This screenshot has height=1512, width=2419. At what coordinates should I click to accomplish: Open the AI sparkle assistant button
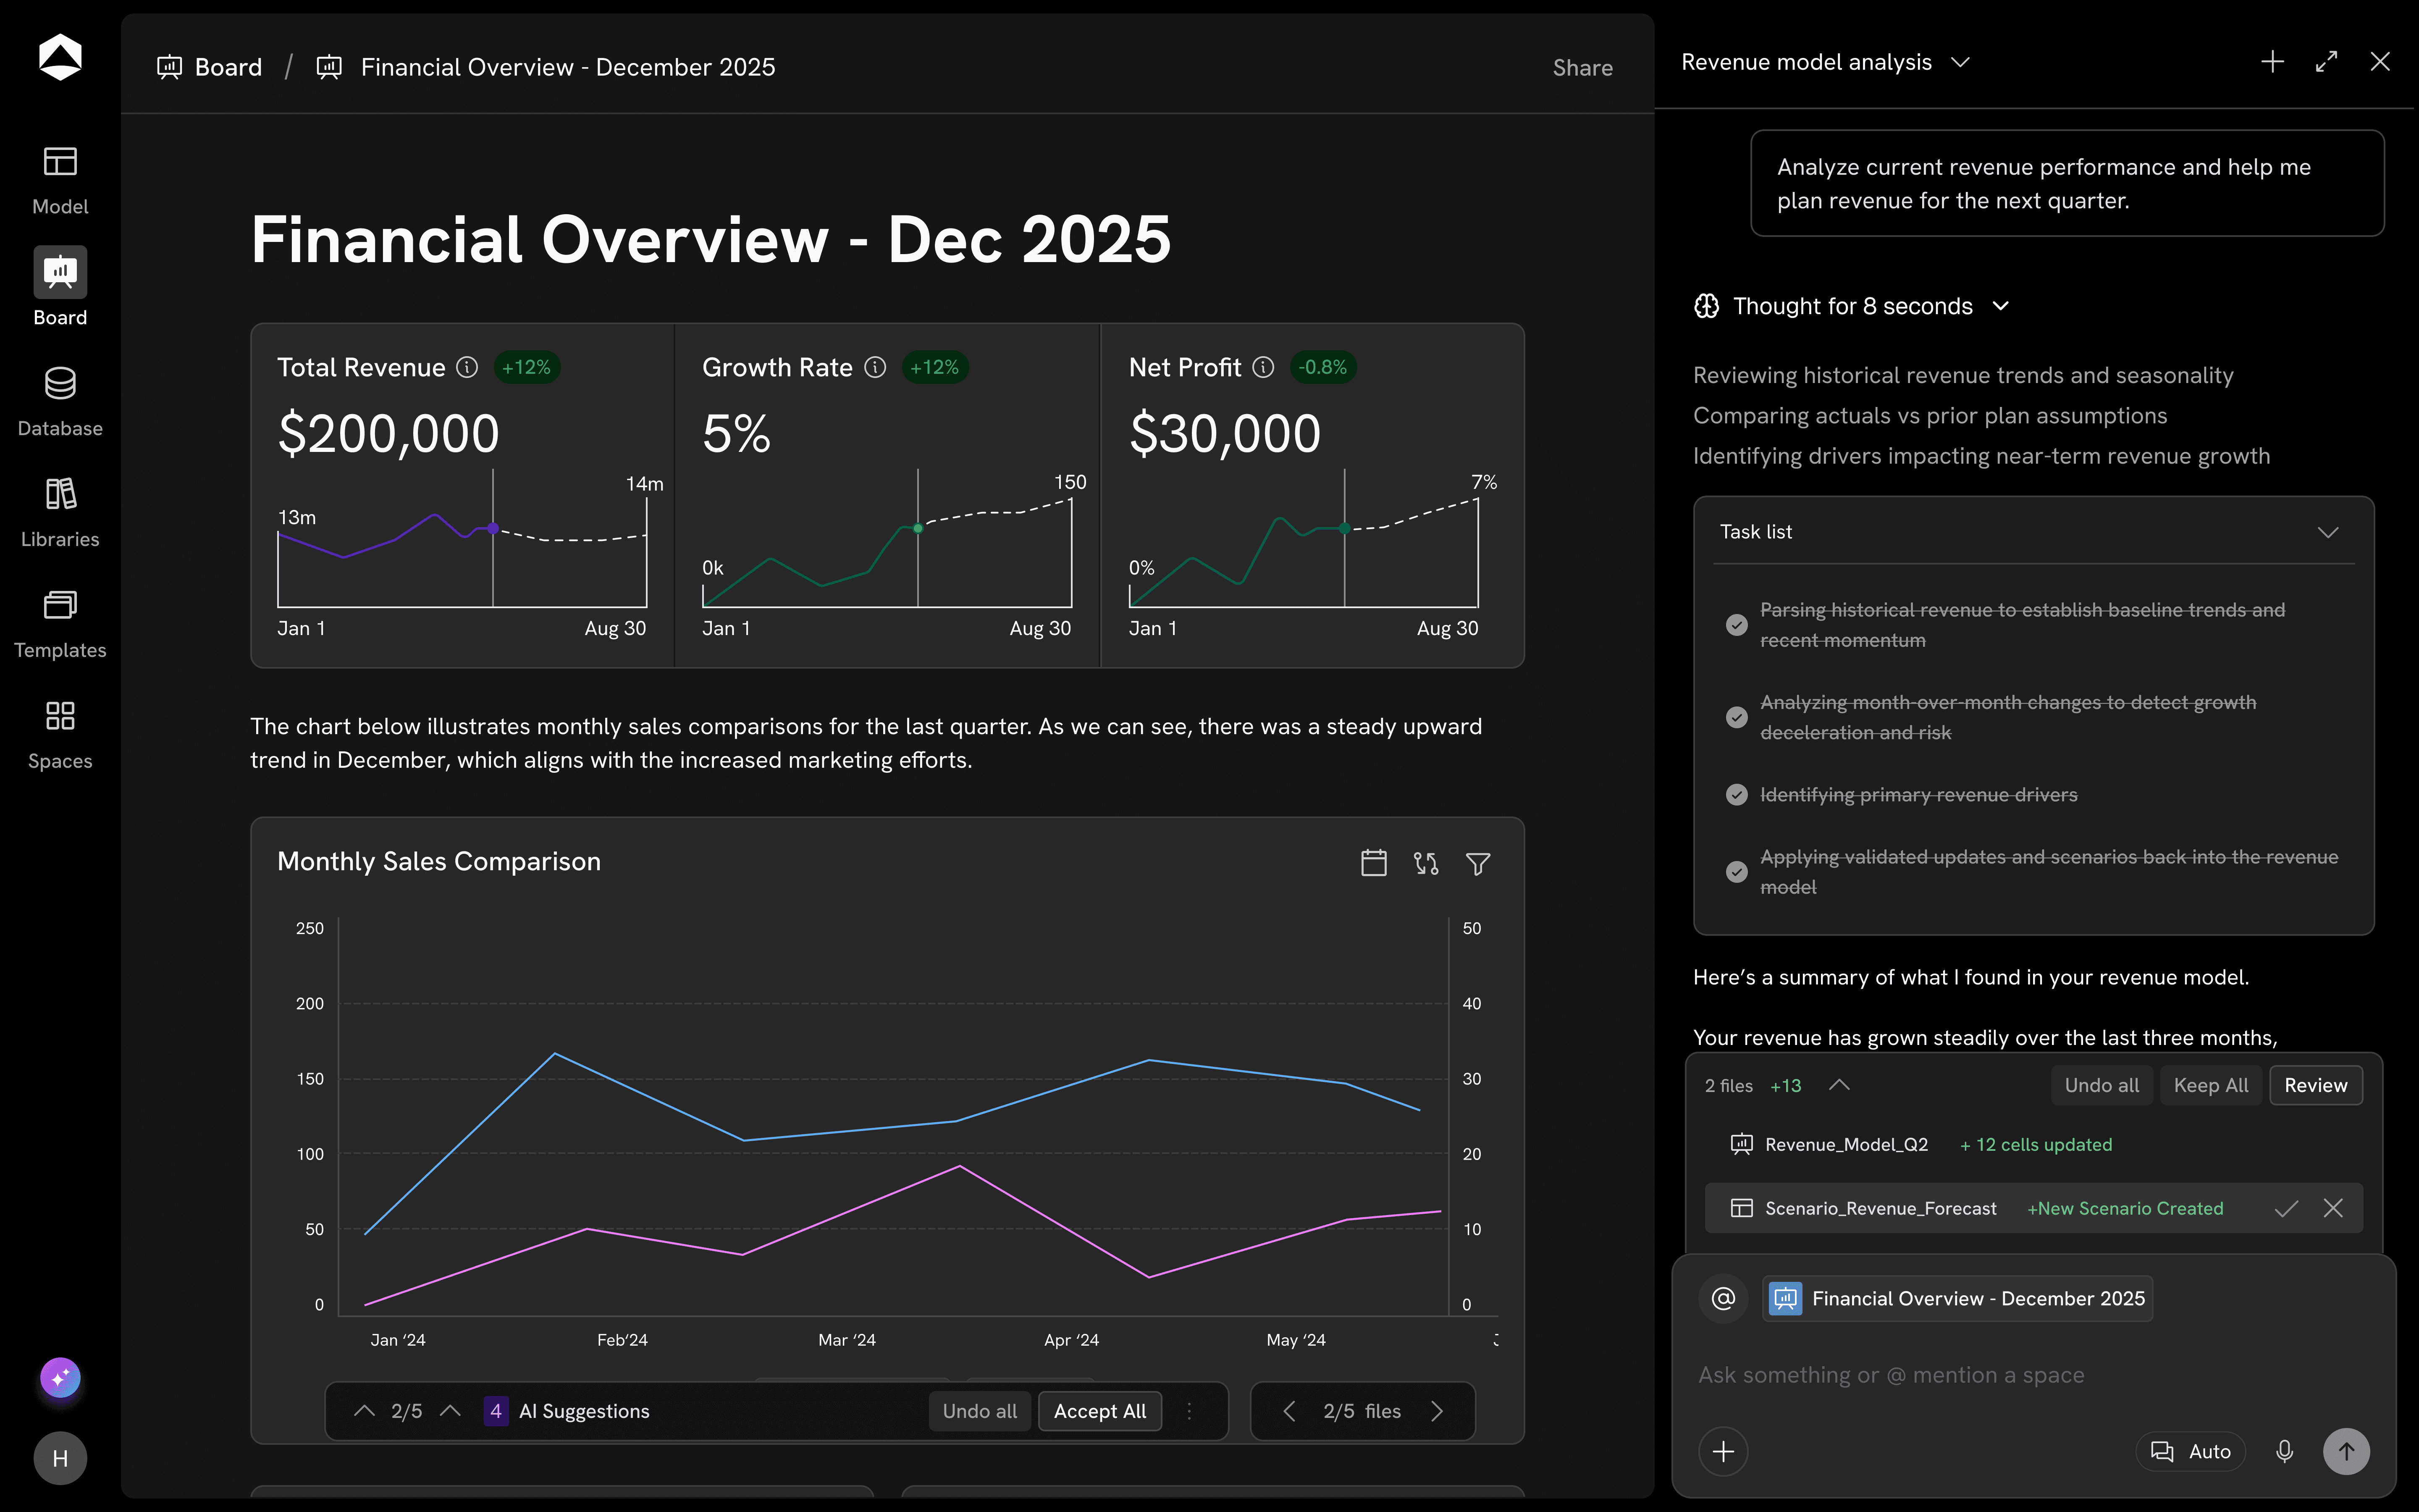coord(60,1378)
